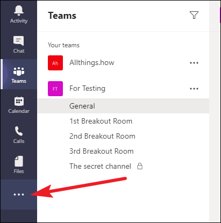Viewport: 221px width, 223px height.
Task: Open more apps ellipsis in sidebar
Action: pos(19,195)
